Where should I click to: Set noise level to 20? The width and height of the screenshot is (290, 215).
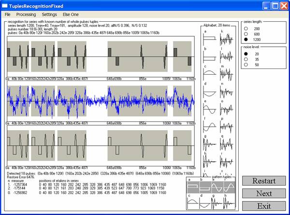tap(246, 54)
